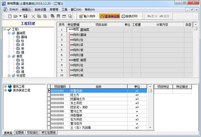Image resolution: width=201 pixels, height=137 pixels.
Task: Select row 010102002 石方开挖
Action: click(99, 119)
